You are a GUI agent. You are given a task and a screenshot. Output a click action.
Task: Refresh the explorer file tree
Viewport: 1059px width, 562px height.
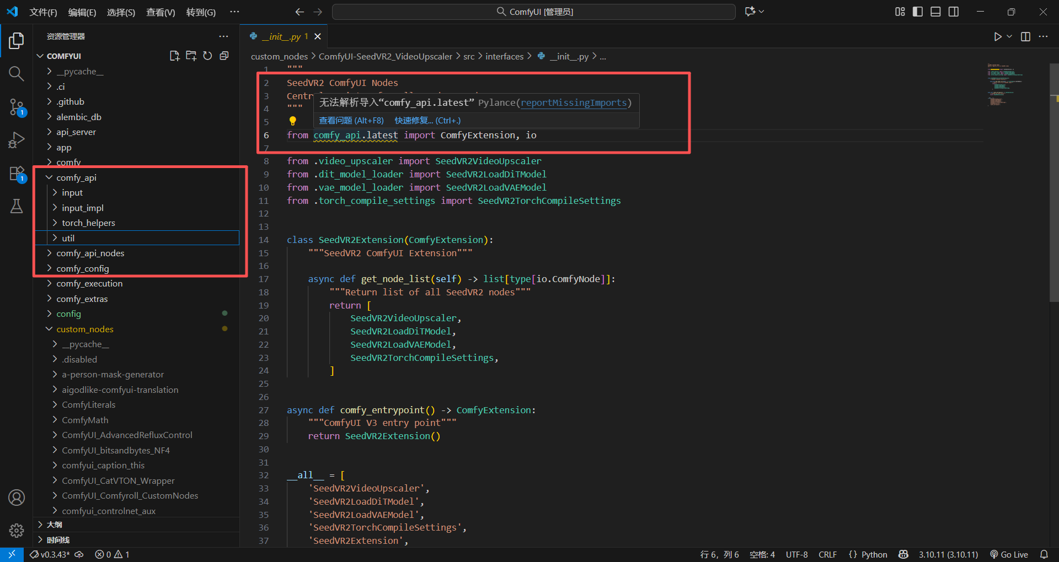[207, 56]
